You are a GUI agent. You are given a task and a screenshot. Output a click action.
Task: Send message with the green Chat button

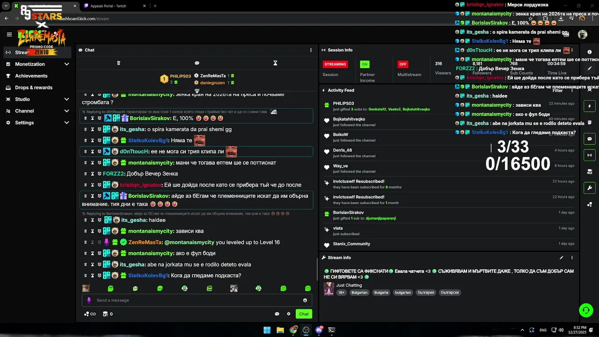click(x=304, y=314)
